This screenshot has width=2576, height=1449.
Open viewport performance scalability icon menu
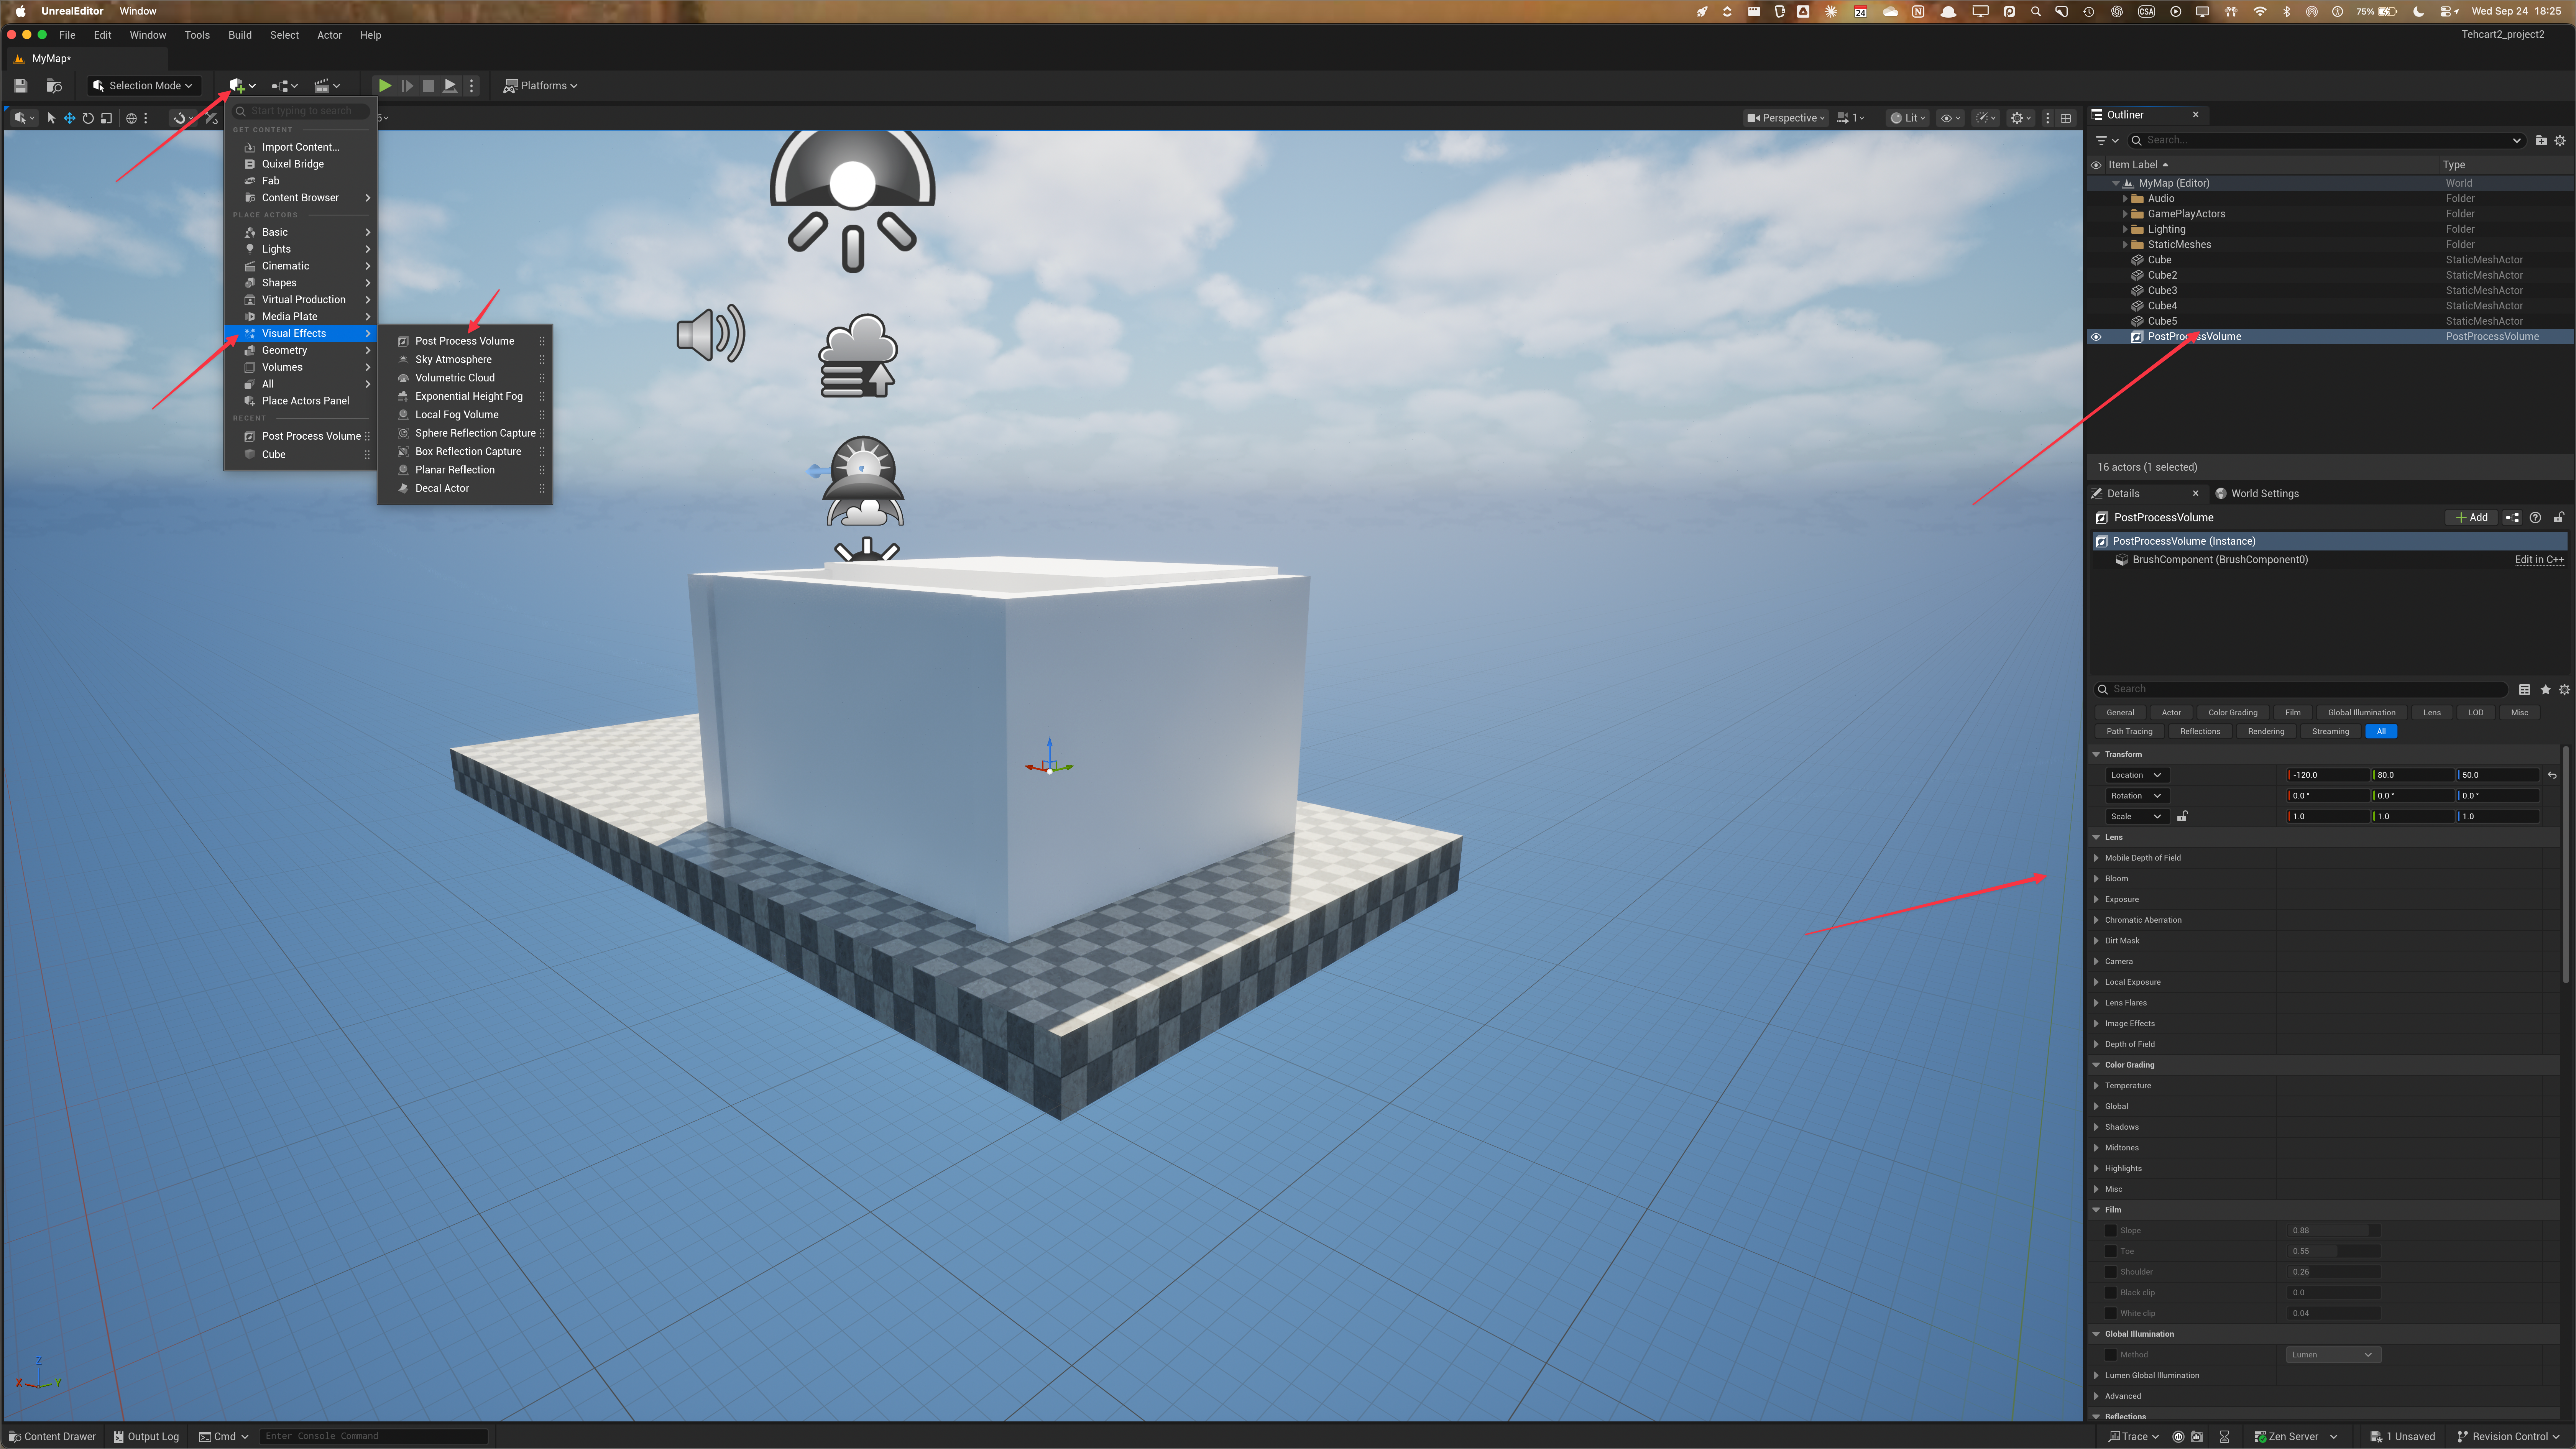tap(1985, 118)
